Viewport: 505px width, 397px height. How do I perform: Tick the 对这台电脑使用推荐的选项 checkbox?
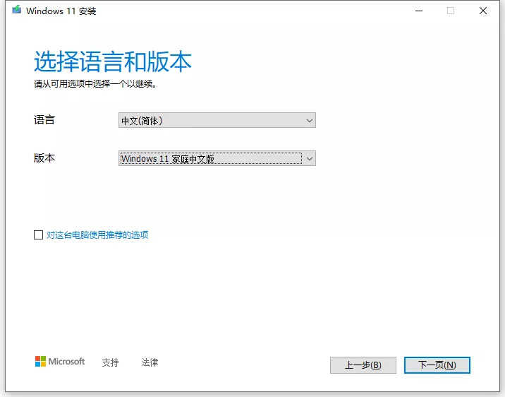pyautogui.click(x=38, y=235)
